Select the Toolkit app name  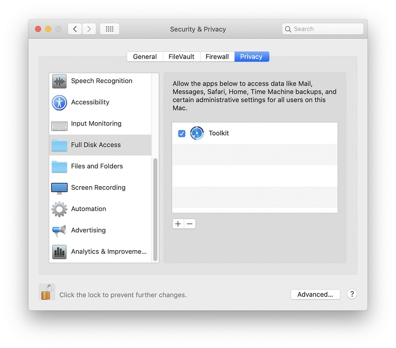(x=219, y=133)
